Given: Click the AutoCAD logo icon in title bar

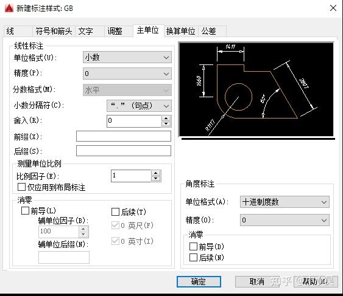Looking at the screenshot, I should pyautogui.click(x=9, y=9).
